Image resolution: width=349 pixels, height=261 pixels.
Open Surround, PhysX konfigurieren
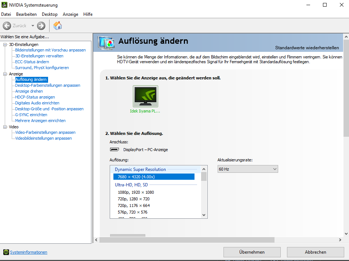pyautogui.click(x=42, y=68)
